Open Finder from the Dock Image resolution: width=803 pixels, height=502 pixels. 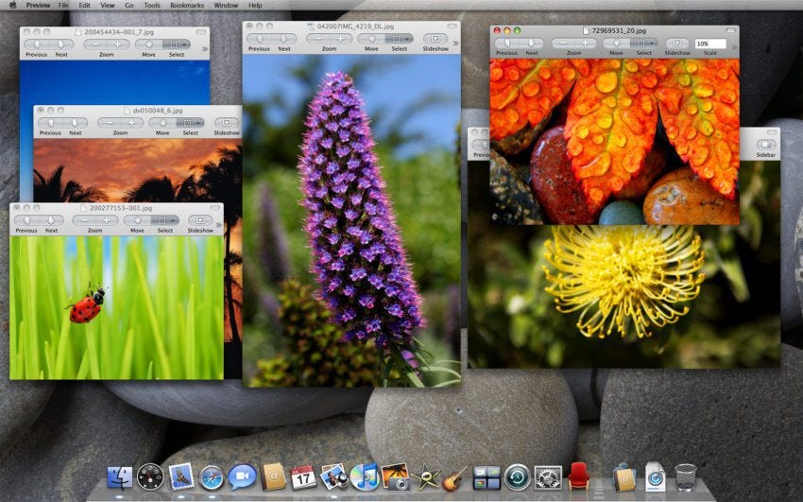coord(119,477)
